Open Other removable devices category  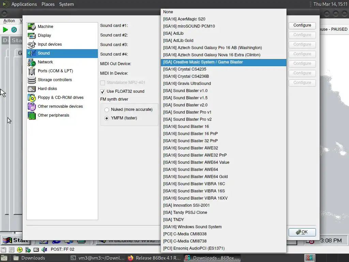coord(62,106)
